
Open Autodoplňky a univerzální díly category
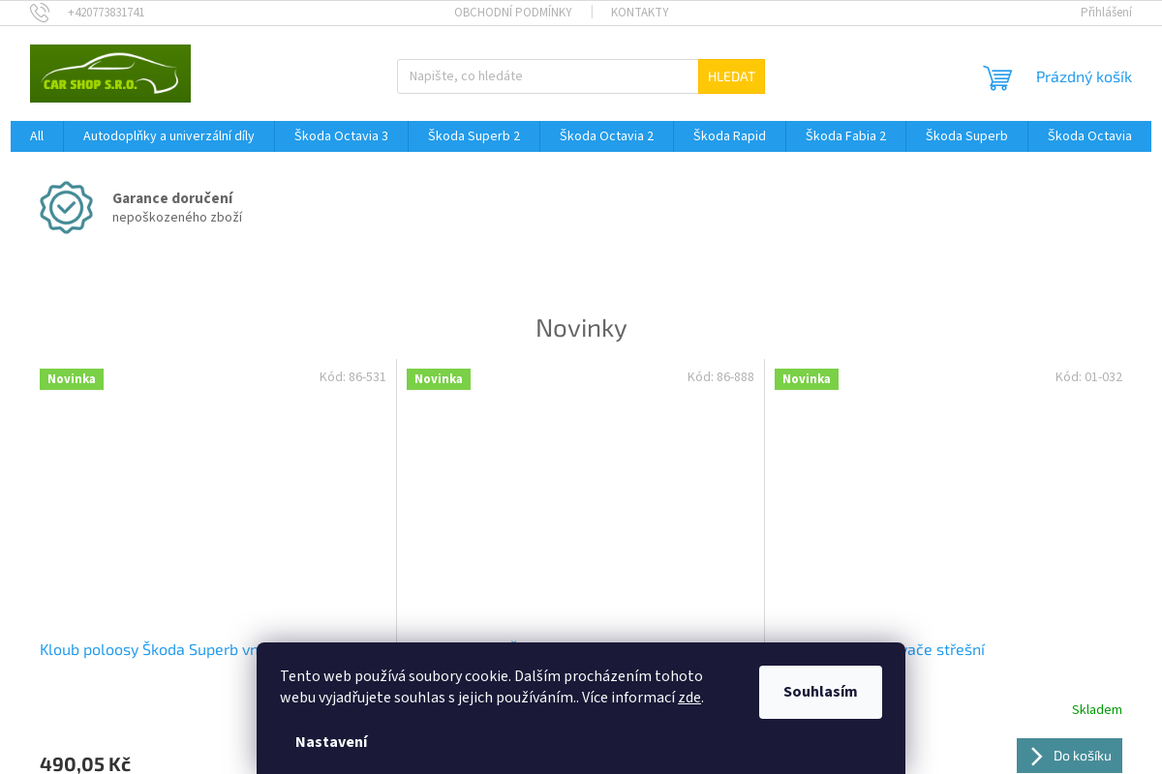(x=168, y=136)
